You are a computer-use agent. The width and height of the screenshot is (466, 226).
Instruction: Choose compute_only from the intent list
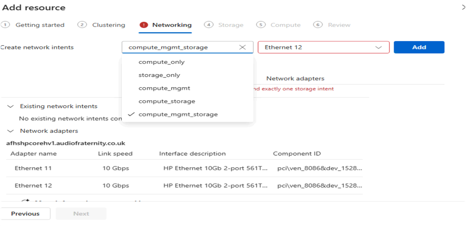[x=162, y=62]
